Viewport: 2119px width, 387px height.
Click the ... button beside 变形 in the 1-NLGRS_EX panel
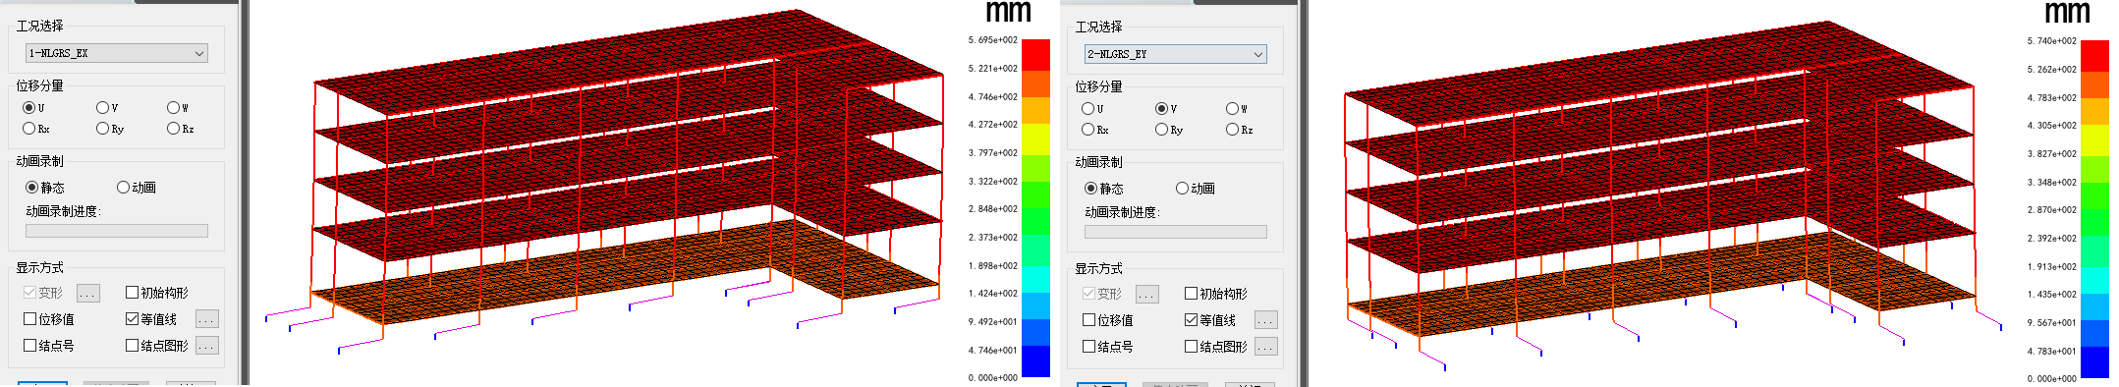click(x=87, y=293)
